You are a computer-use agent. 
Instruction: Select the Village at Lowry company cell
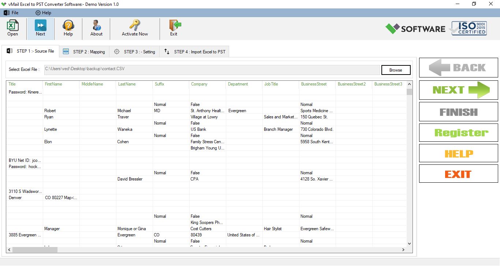pos(208,117)
